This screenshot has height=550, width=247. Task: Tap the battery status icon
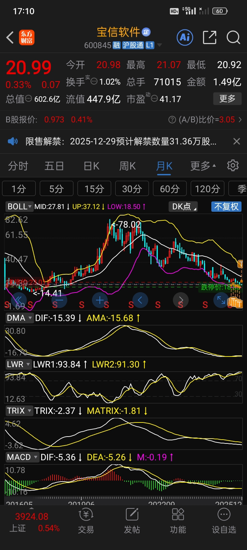click(220, 11)
